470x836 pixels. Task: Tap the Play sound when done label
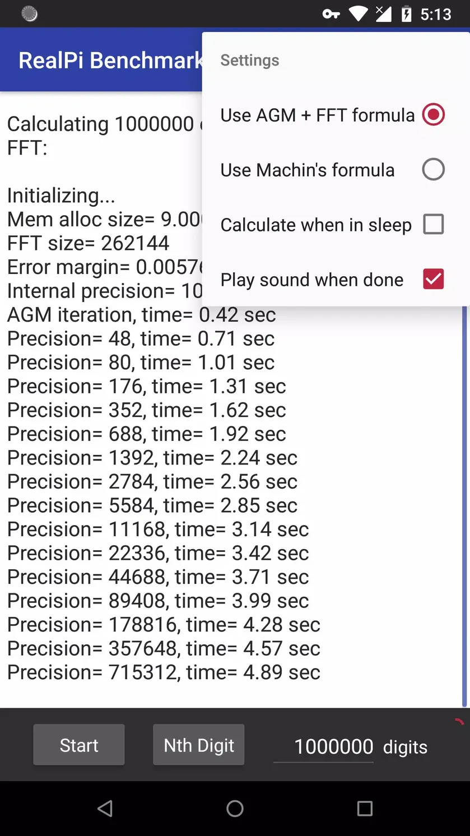(311, 280)
